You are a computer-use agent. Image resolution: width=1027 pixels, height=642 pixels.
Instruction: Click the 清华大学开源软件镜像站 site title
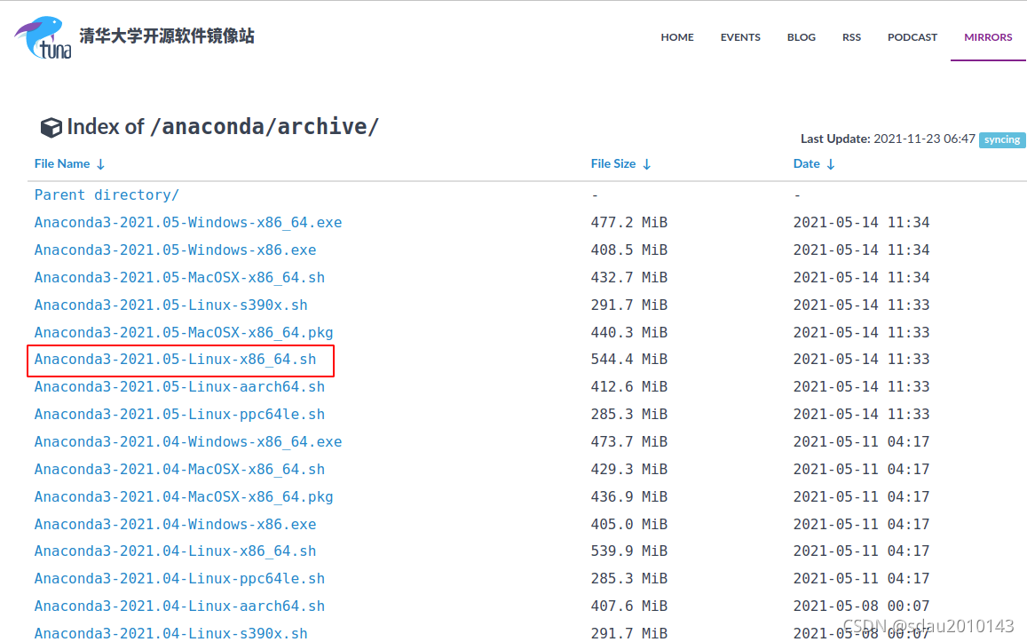[x=166, y=36]
